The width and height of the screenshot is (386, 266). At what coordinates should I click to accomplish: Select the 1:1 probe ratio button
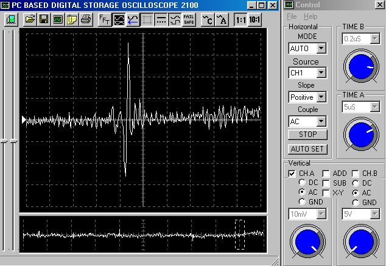pyautogui.click(x=241, y=19)
